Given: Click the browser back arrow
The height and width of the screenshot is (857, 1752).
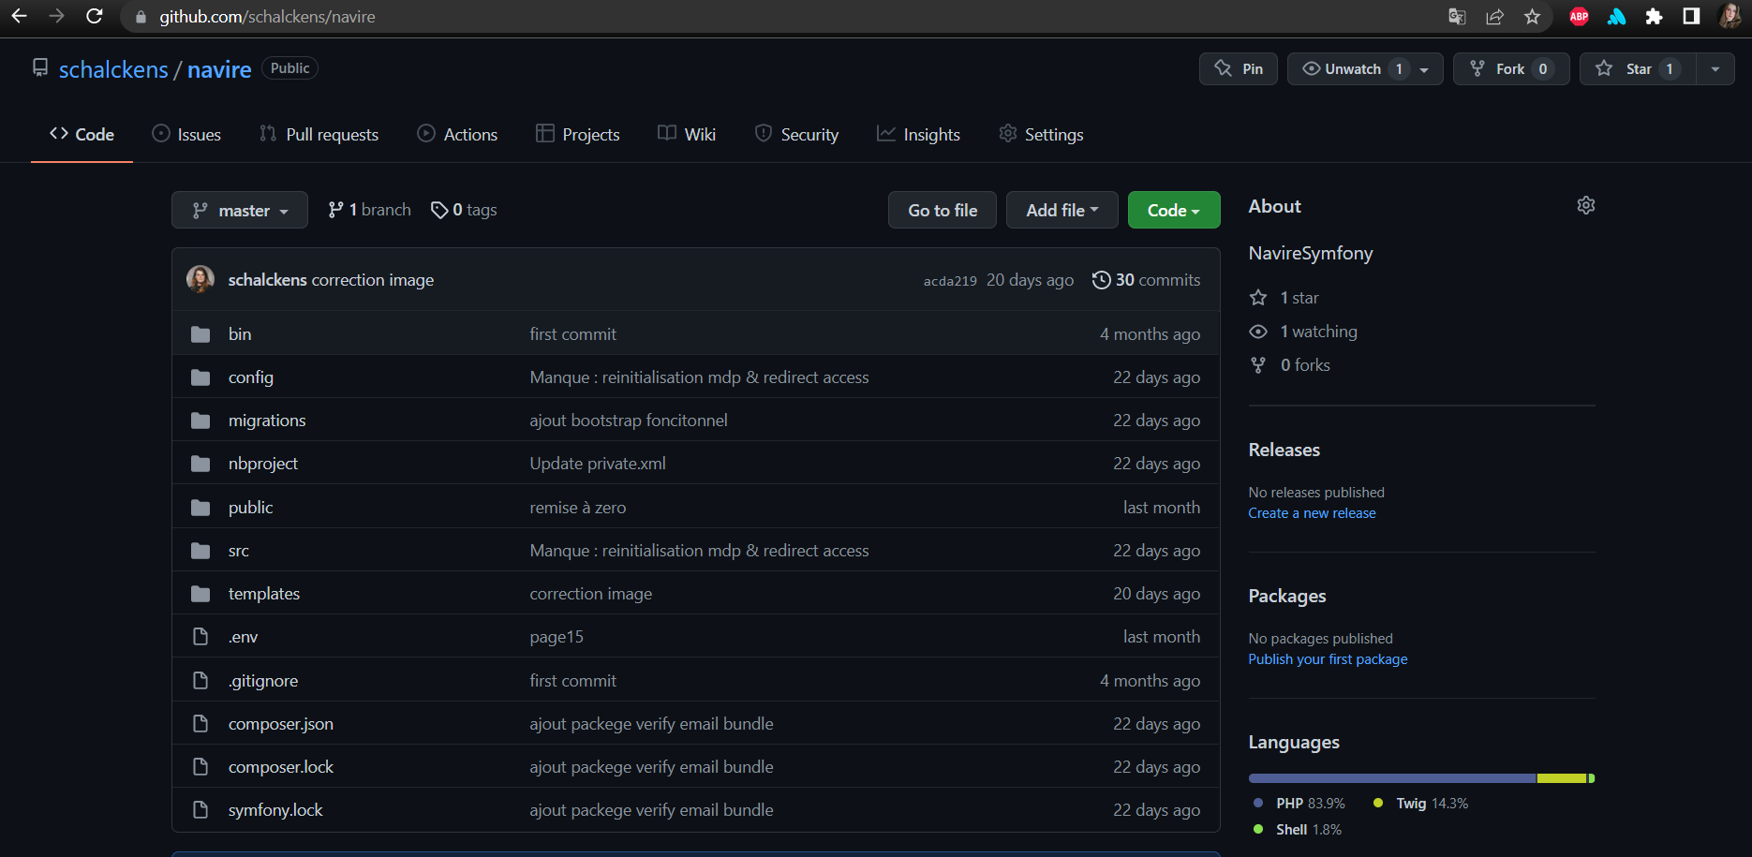Looking at the screenshot, I should [x=19, y=16].
